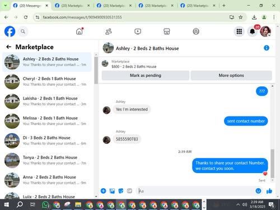The image size is (280, 210).
Task: Click the 'Yes I'm interested' message
Action: click(x=132, y=109)
